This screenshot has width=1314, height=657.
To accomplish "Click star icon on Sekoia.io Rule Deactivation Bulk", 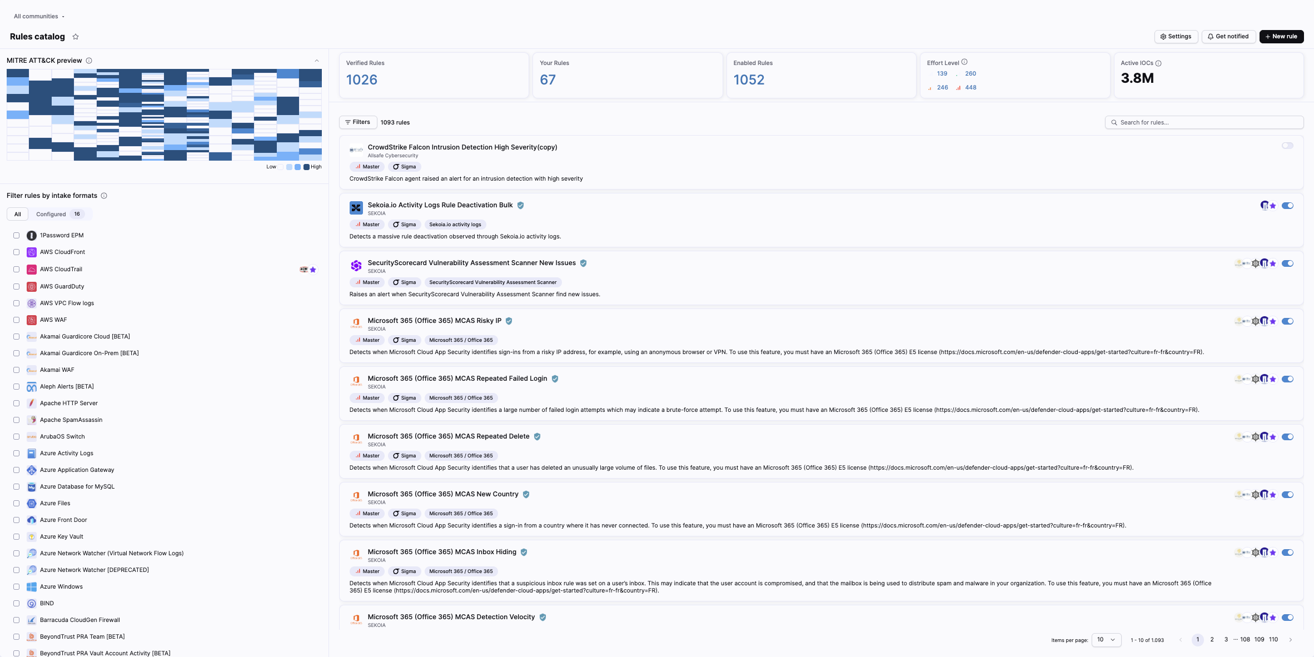I will pyautogui.click(x=1273, y=206).
